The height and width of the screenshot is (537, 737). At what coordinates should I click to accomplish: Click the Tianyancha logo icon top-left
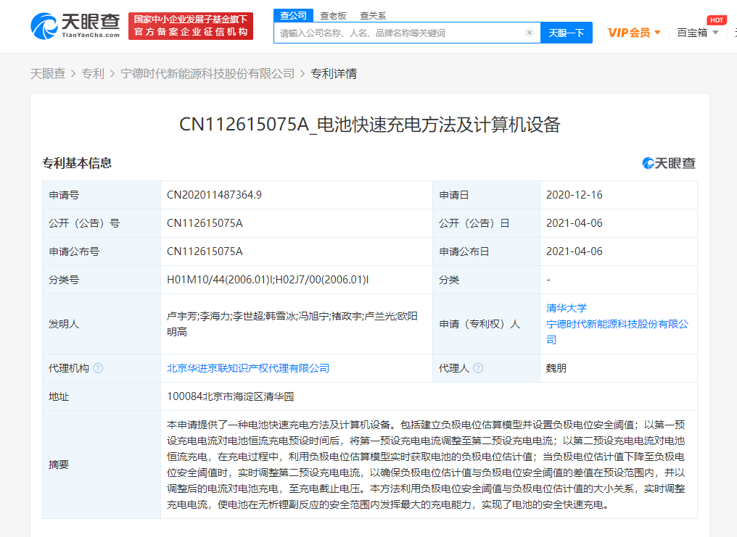pyautogui.click(x=45, y=25)
